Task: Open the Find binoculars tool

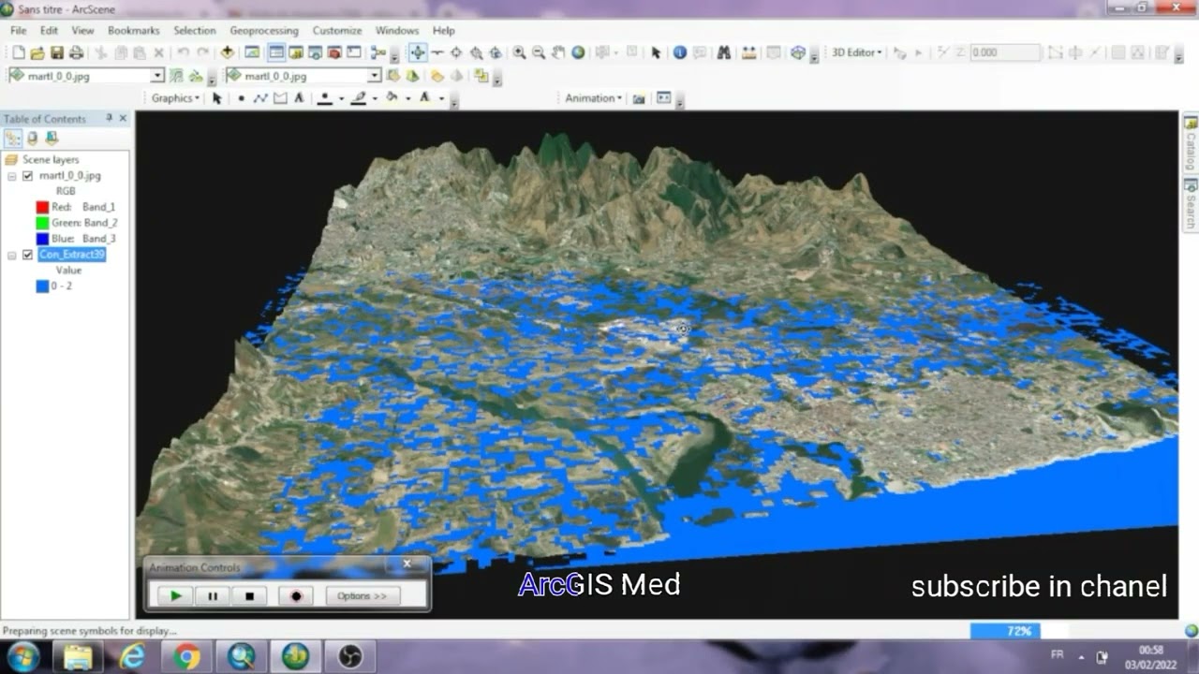Action: pyautogui.click(x=723, y=53)
